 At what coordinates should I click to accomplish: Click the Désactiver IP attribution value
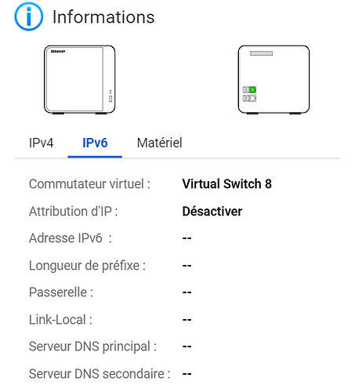point(212,211)
